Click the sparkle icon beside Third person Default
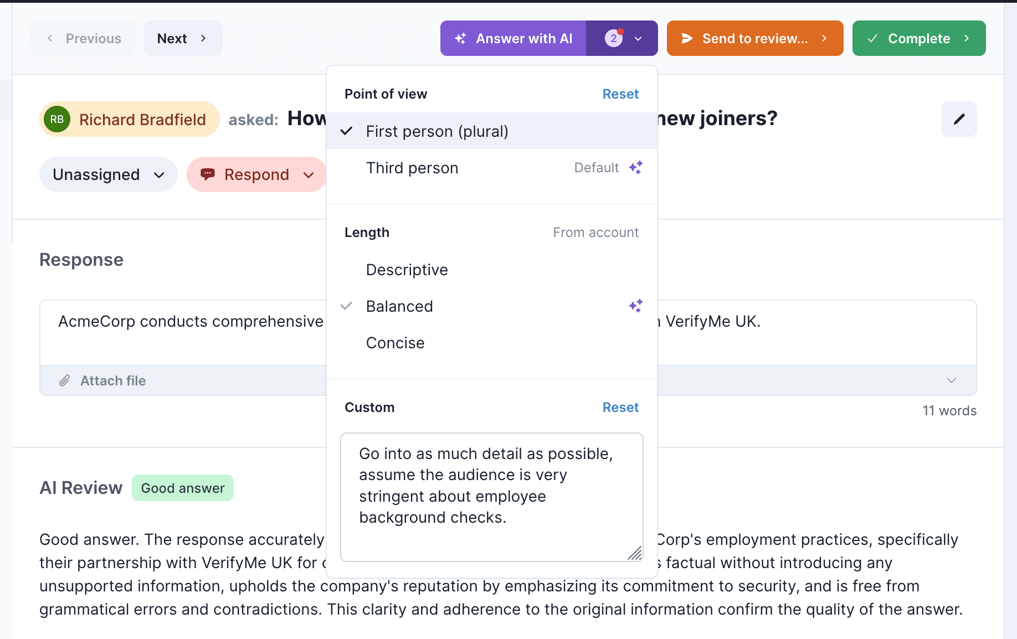 coord(635,167)
